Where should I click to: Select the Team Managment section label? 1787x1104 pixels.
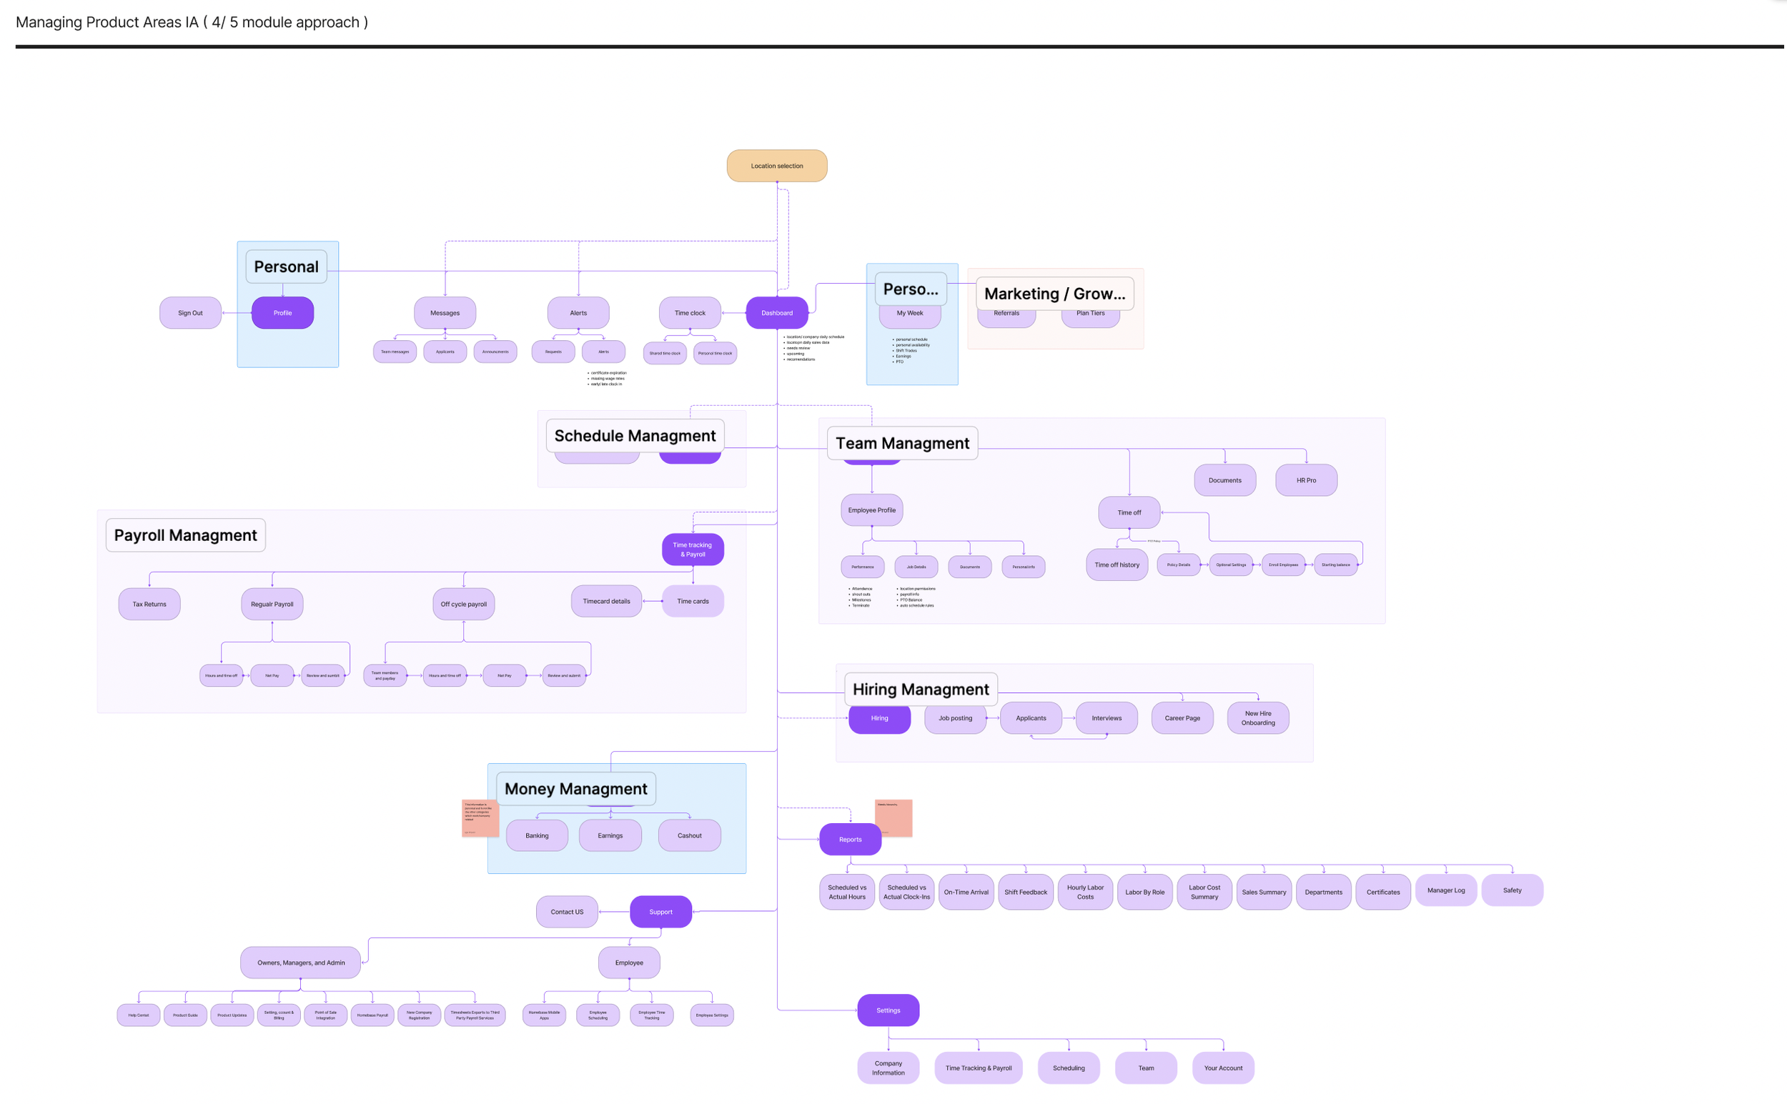coord(902,443)
